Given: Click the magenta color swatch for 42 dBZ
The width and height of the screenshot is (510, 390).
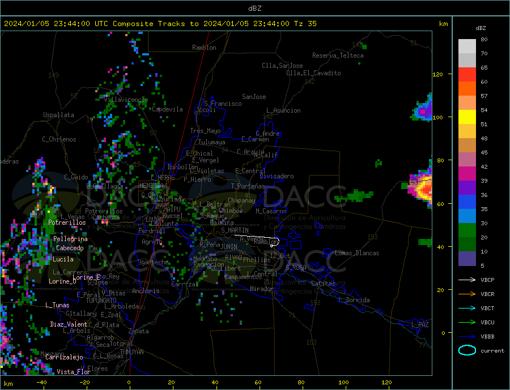Looking at the screenshot, I should pyautogui.click(x=467, y=174).
